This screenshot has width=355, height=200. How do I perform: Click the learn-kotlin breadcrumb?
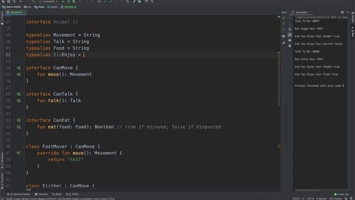11,7
